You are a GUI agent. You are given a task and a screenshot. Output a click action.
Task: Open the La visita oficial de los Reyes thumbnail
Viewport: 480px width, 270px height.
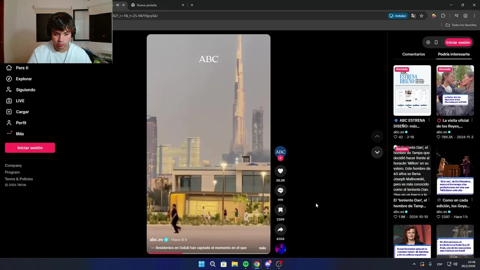(455, 90)
